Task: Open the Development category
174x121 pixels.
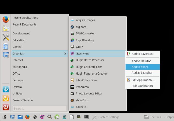Action: pos(40,33)
